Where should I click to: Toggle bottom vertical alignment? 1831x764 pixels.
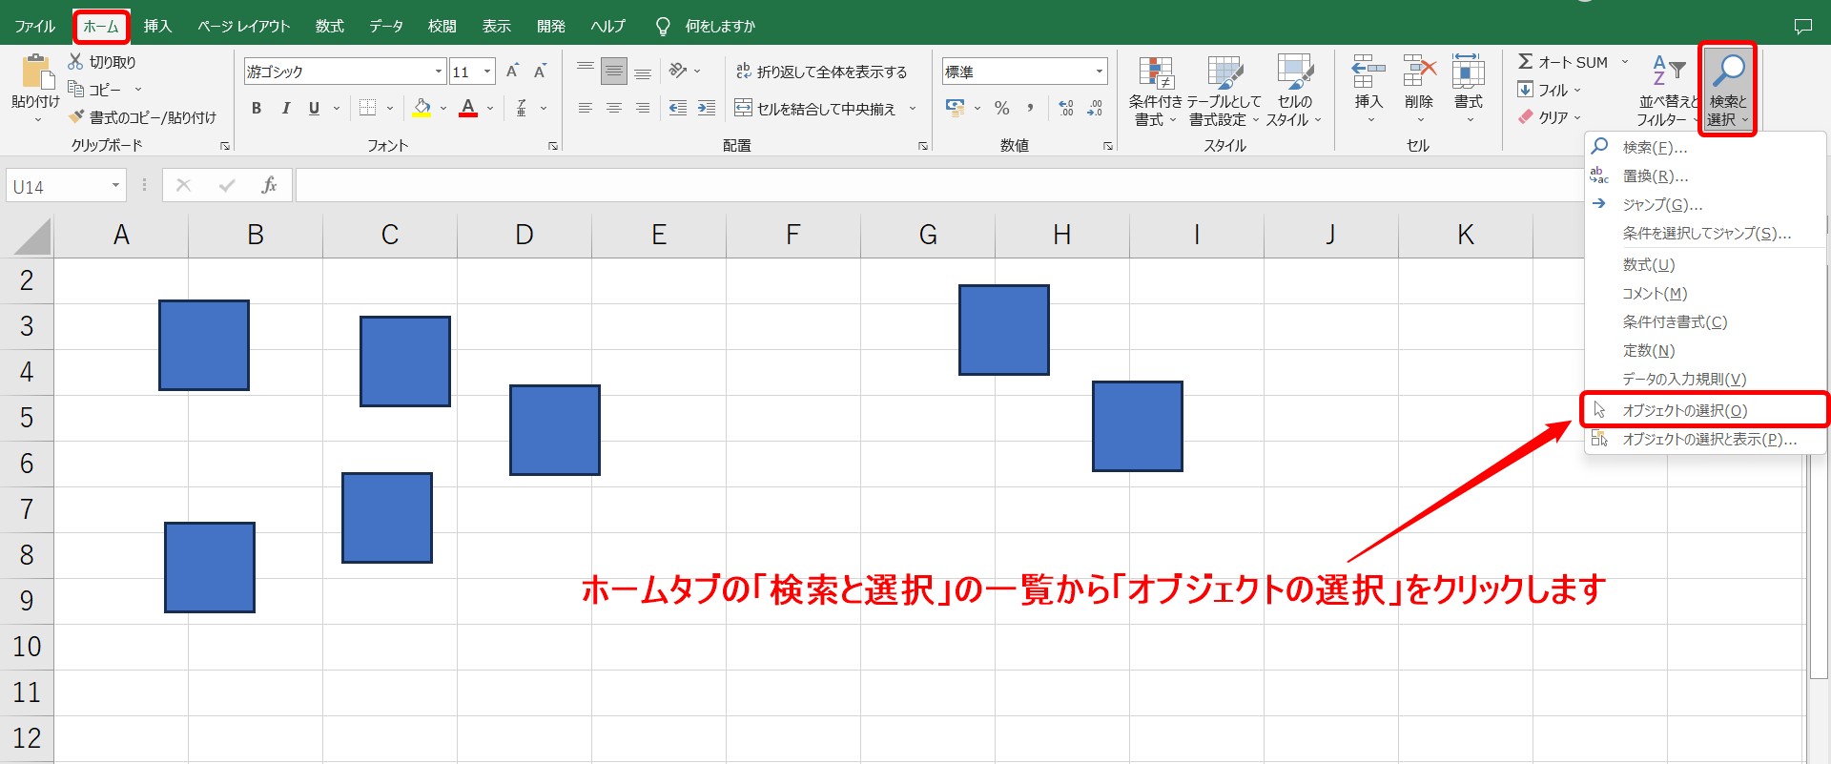[x=643, y=72]
